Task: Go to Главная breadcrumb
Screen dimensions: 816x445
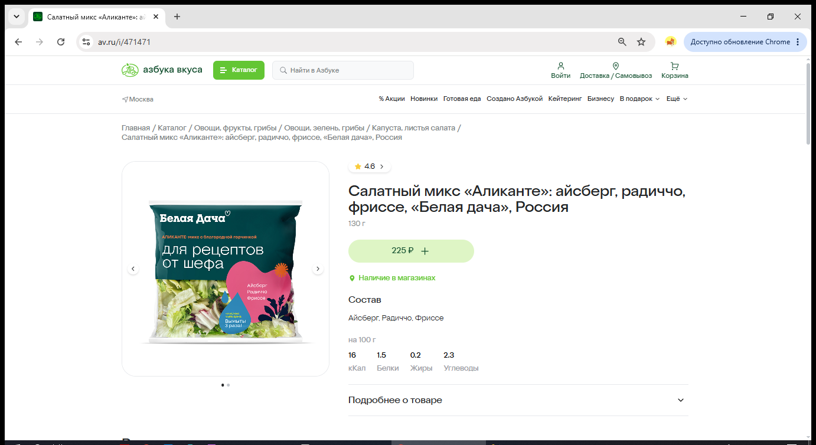Action: click(x=136, y=128)
